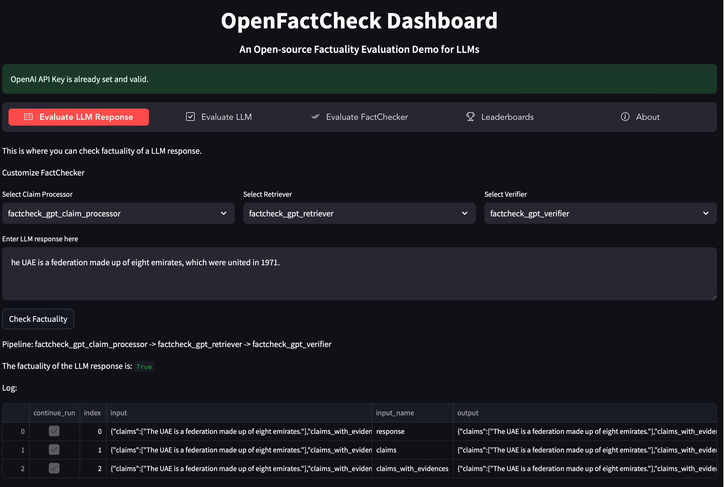
Task: Click the index column header
Action: click(x=93, y=413)
